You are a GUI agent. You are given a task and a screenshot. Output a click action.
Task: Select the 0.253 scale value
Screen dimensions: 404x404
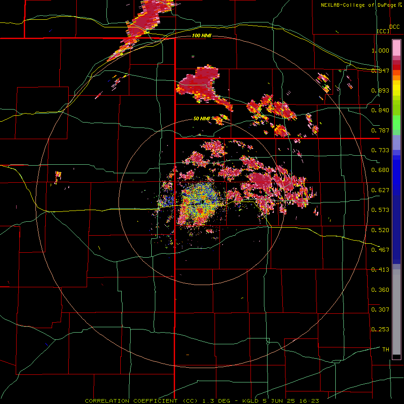click(x=380, y=329)
